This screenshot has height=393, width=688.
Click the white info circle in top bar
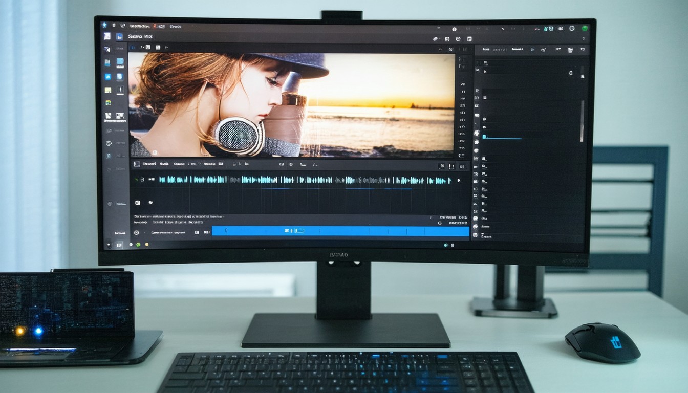tap(454, 29)
